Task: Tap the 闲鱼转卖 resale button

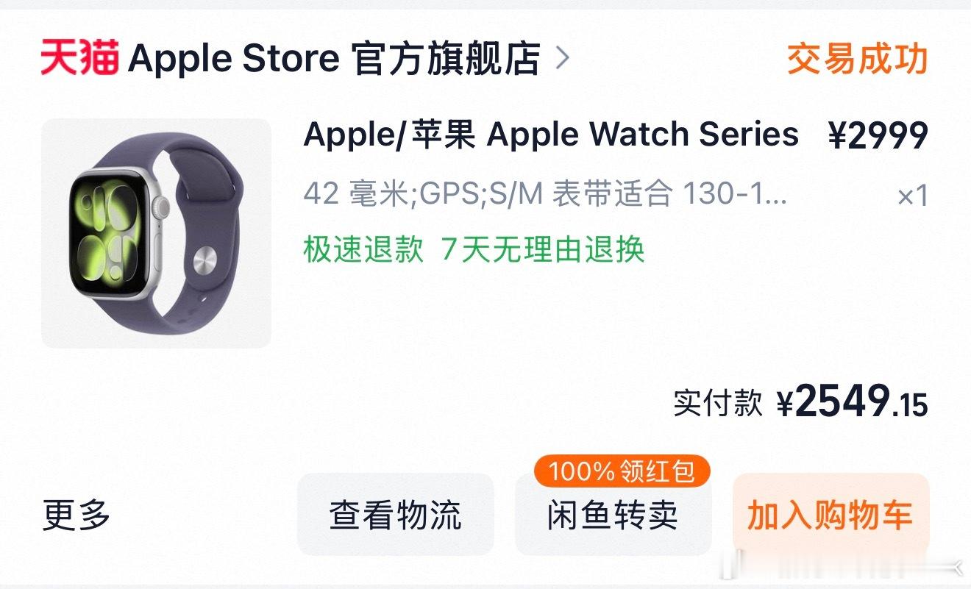Action: tap(613, 515)
